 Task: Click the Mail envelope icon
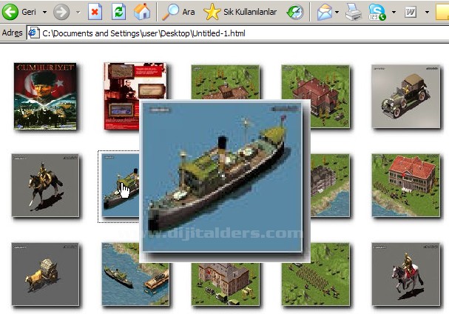325,12
